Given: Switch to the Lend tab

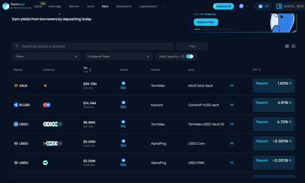Looking at the screenshot, I should point(90,6).
